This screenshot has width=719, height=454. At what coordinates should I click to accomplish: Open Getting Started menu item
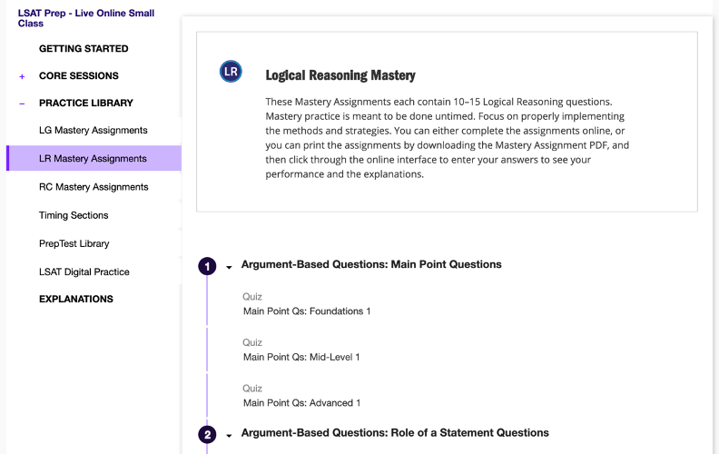point(84,48)
